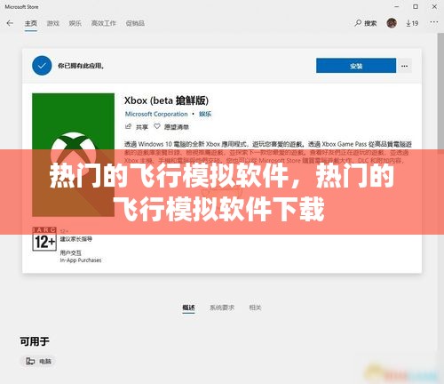This screenshot has height=384, width=444.
Task: Click the In-App Purchases text
Action: click(x=81, y=260)
